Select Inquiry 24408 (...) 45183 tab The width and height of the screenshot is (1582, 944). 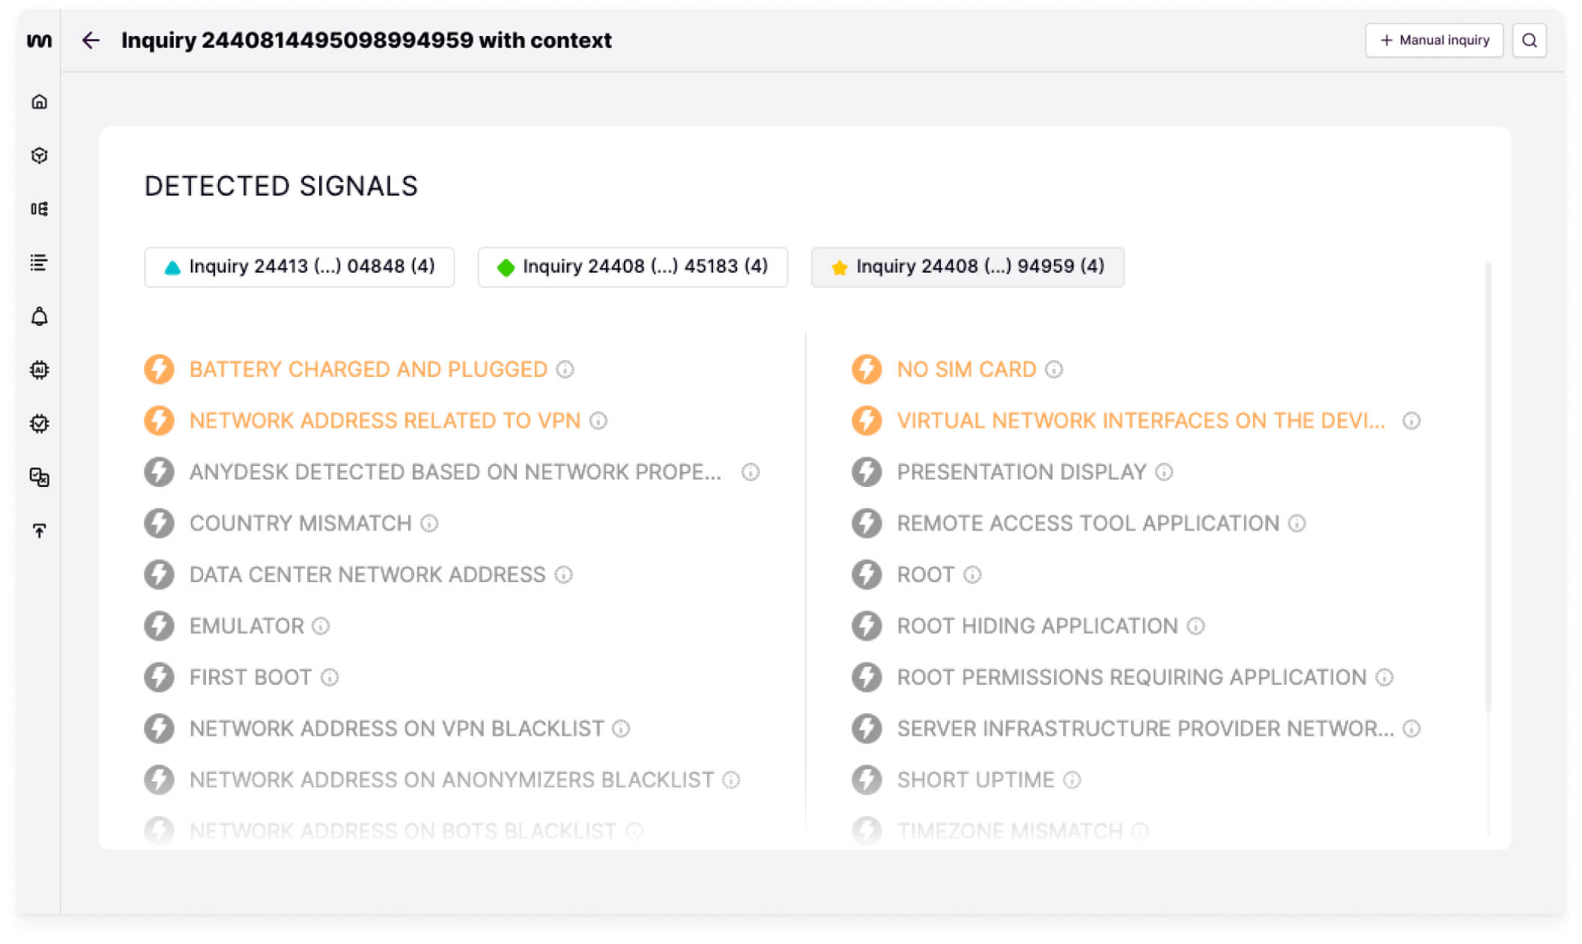coord(632,267)
